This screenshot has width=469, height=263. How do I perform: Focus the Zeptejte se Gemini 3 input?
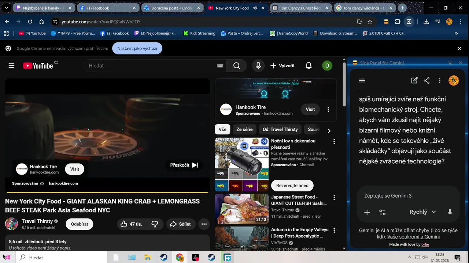(x=408, y=196)
